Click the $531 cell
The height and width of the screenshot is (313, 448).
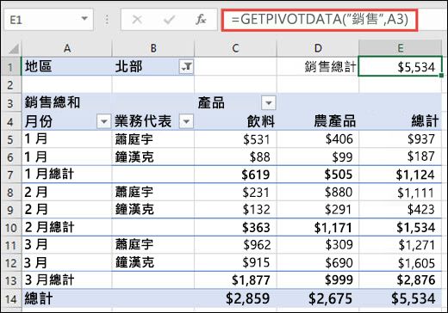pos(235,139)
